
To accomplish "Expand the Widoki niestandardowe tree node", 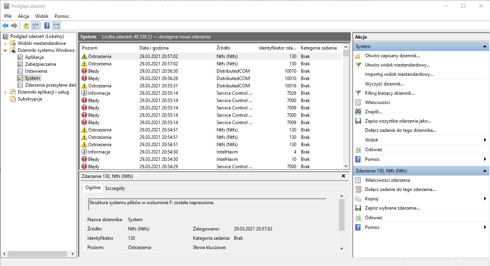I will pos(5,43).
